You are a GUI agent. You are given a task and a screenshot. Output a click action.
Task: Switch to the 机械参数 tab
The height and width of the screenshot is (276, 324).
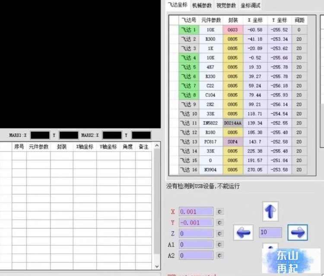(202, 5)
